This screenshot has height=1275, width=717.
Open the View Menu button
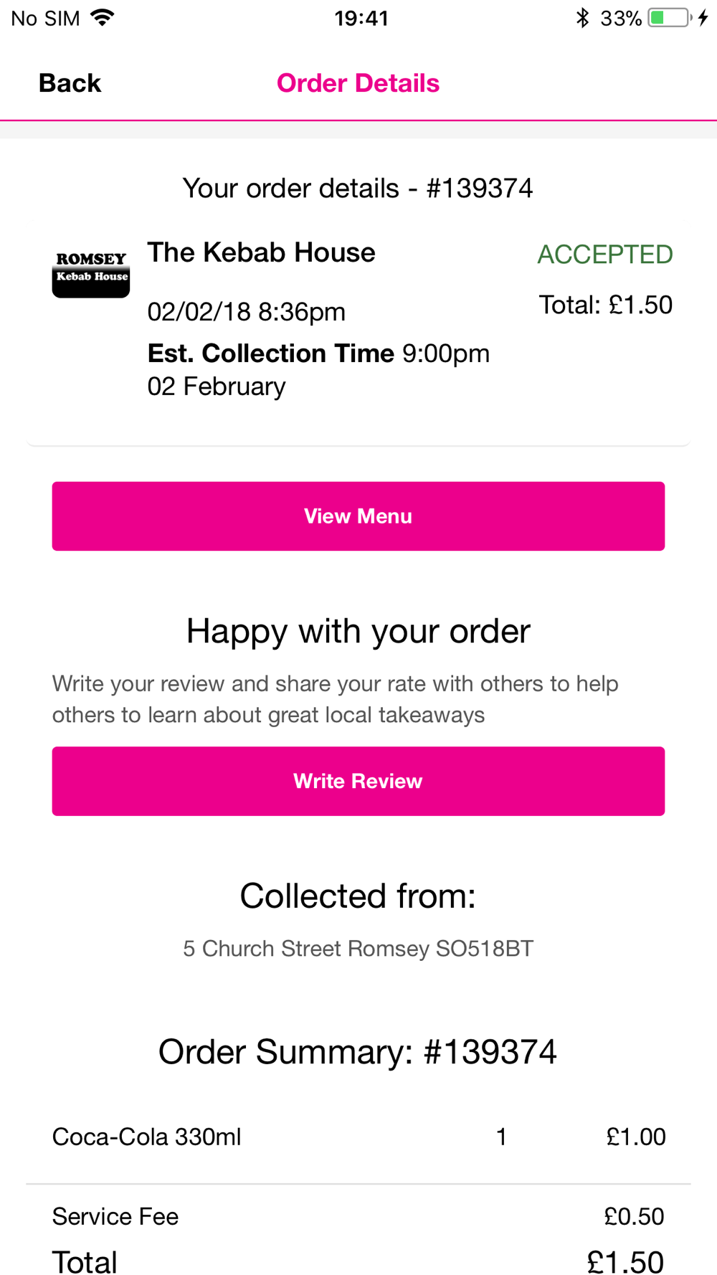(x=358, y=516)
